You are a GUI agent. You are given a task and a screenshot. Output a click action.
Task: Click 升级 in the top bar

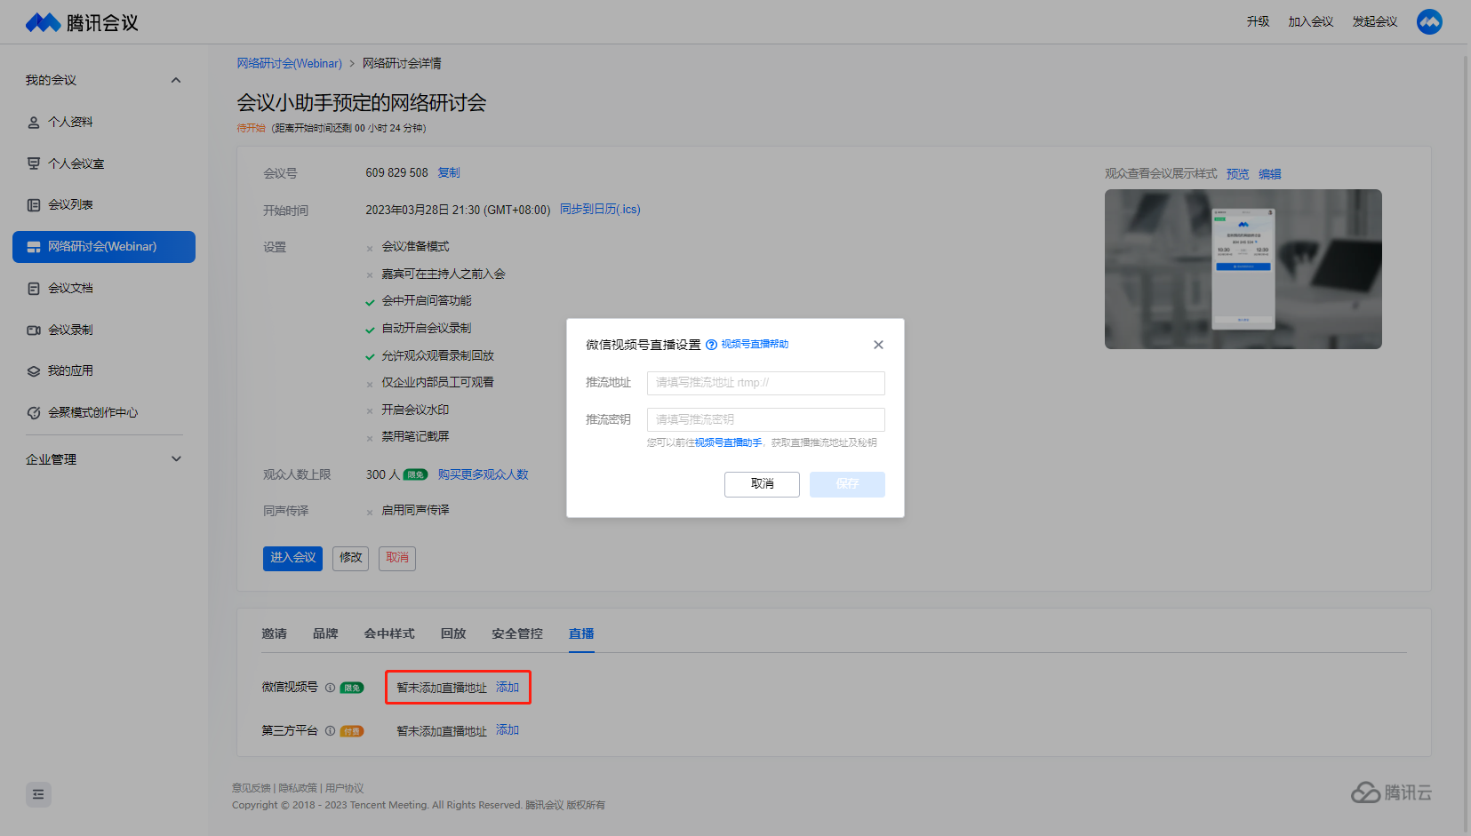[x=1258, y=21]
